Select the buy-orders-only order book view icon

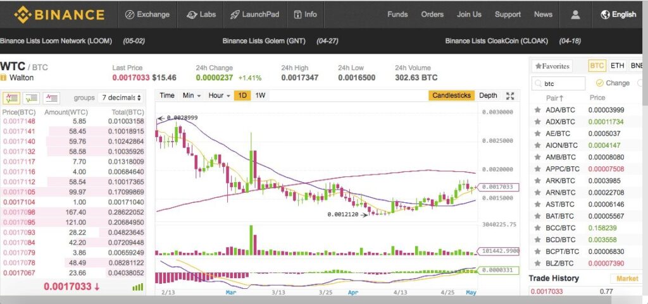coord(32,98)
